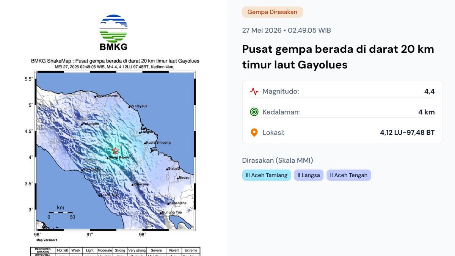Screen dimensions: 455x256
Task: Click the Kabanjahe label on the map
Action: pos(177,203)
